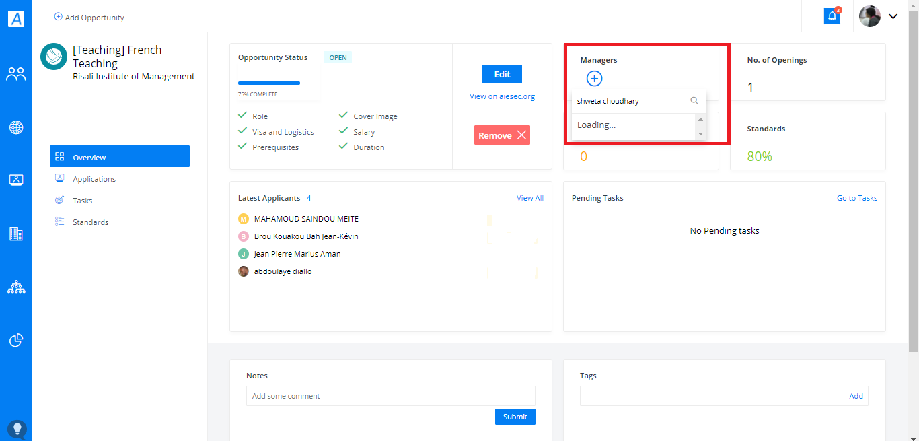The width and height of the screenshot is (919, 441).
Task: Select applicant Brou Kouakou Bah Jean-Kévin
Action: tap(306, 236)
